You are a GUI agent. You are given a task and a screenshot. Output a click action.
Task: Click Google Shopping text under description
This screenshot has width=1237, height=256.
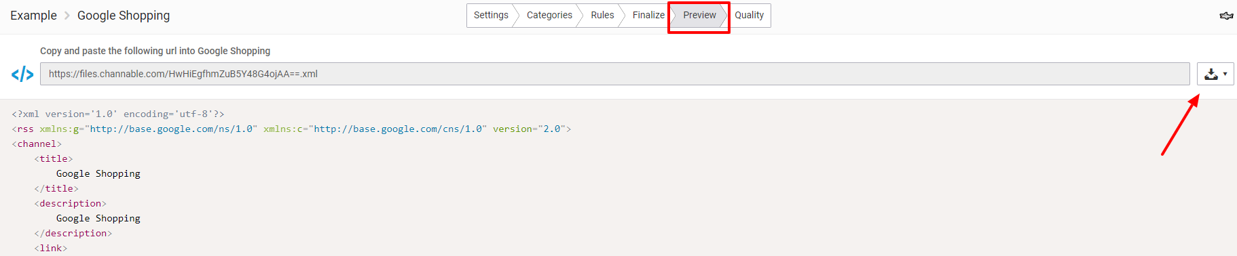click(x=98, y=218)
